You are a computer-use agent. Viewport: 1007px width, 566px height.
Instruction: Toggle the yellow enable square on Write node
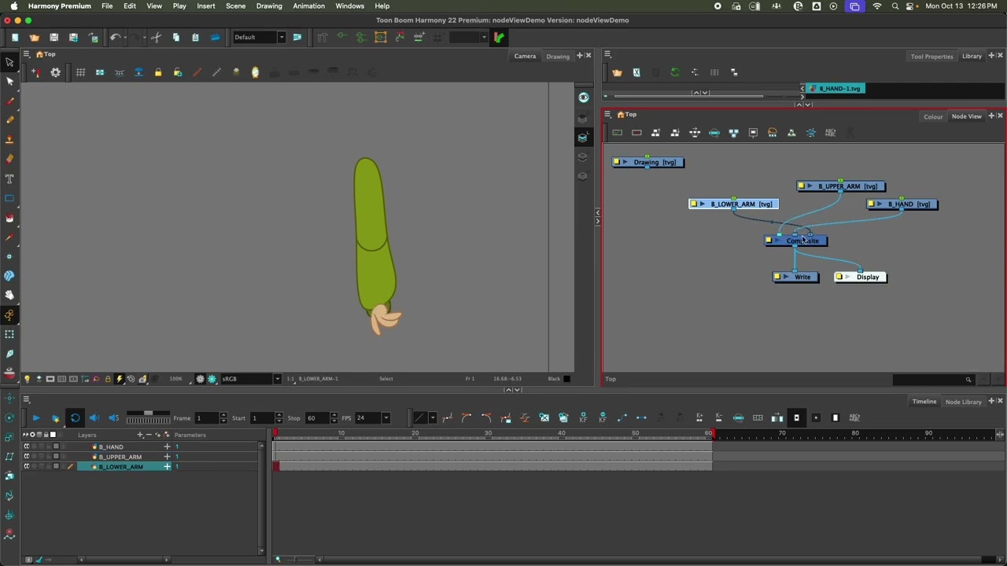[776, 277]
